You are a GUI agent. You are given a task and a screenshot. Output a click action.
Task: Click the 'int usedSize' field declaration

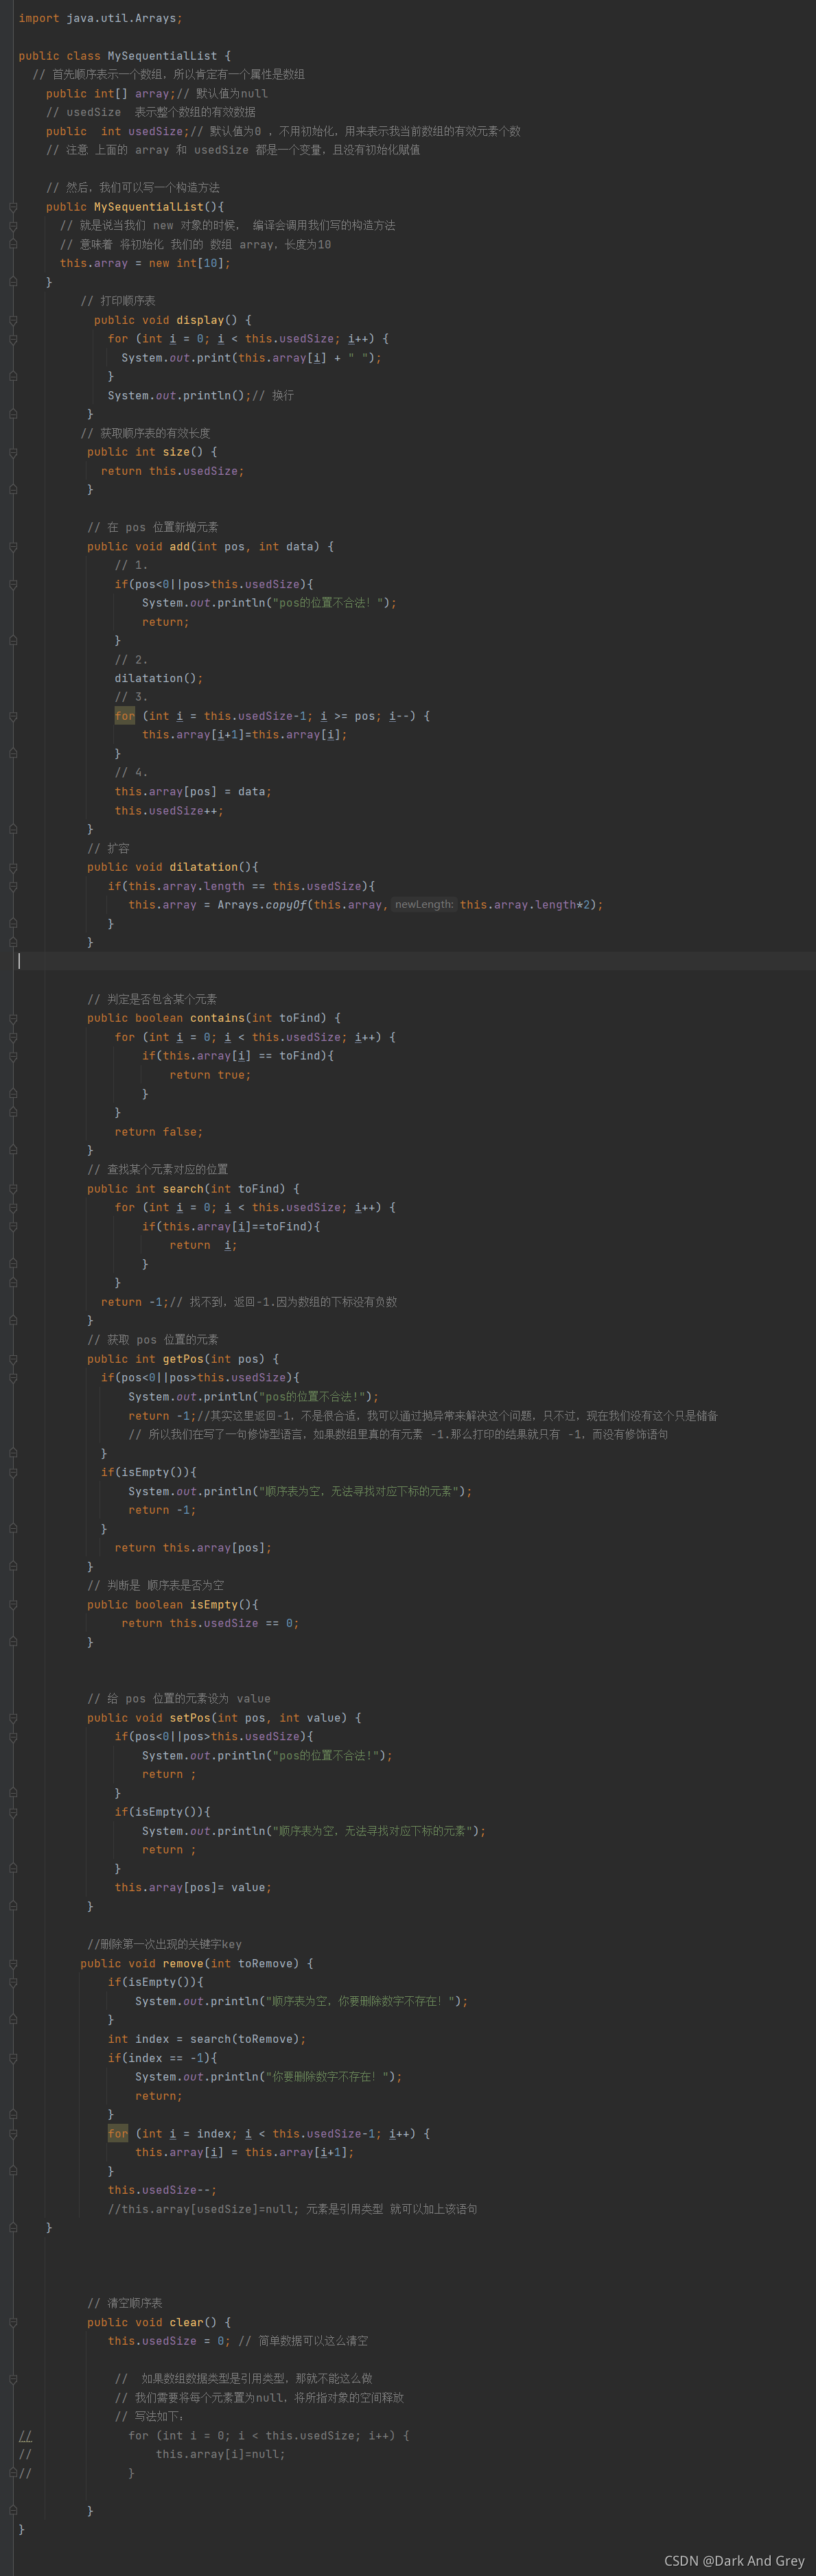[x=145, y=131]
